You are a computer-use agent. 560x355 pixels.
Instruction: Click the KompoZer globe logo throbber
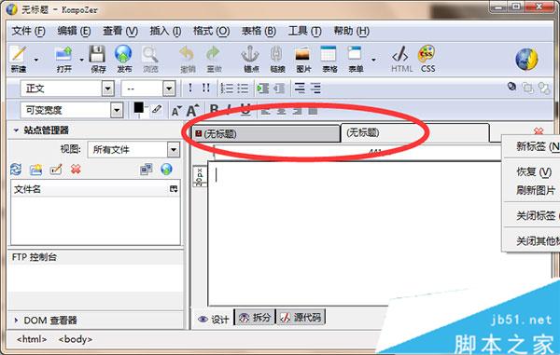coord(526,60)
